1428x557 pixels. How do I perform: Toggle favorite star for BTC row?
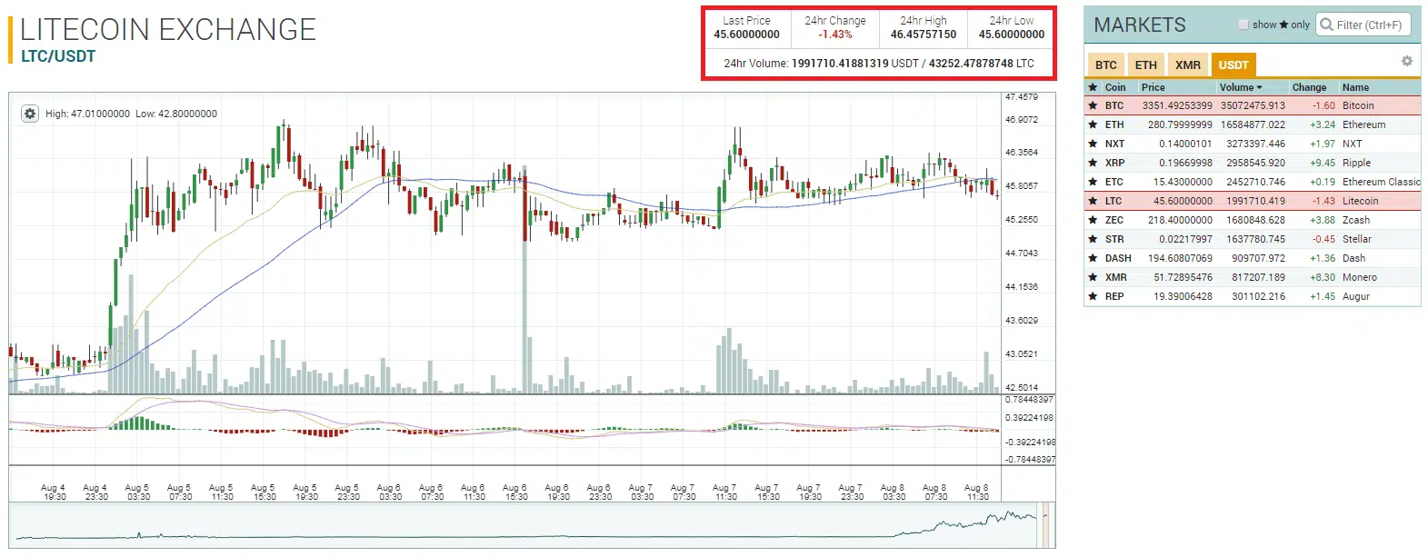click(1093, 105)
